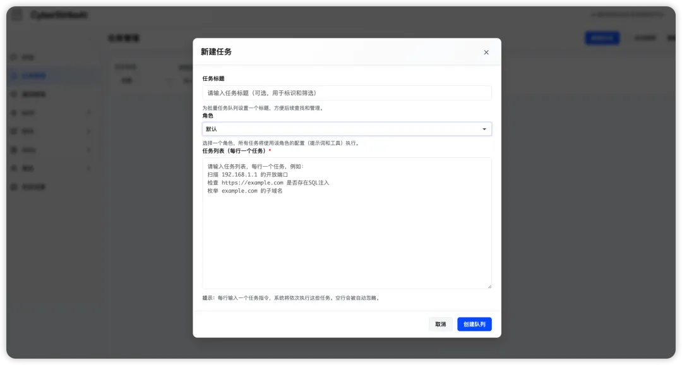682x365 pixels.
Task: Click the helper text starting 选择一个角色
Action: pyautogui.click(x=282, y=143)
